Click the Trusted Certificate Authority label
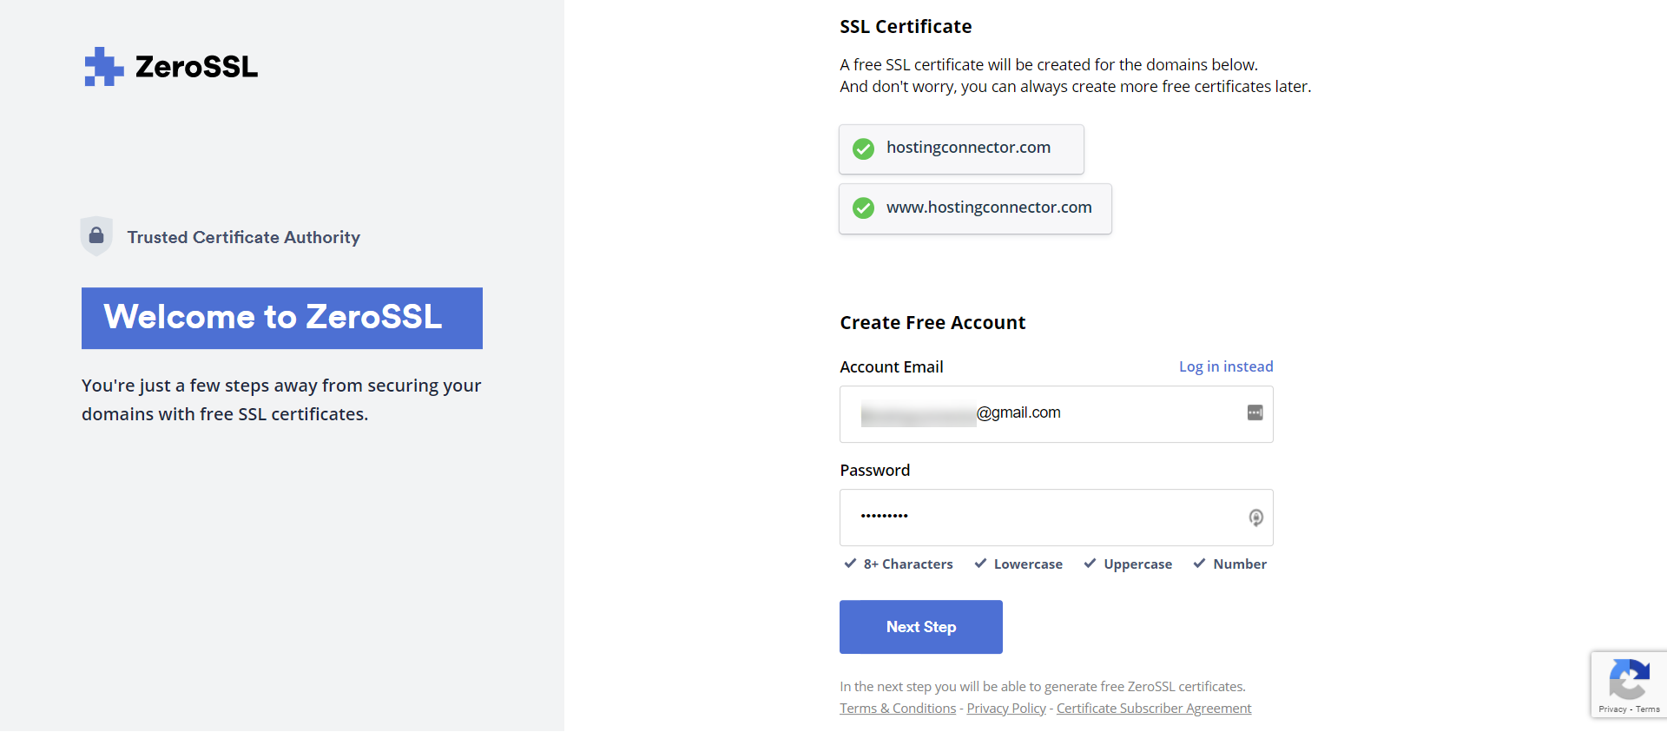Image resolution: width=1667 pixels, height=732 pixels. pos(244,237)
